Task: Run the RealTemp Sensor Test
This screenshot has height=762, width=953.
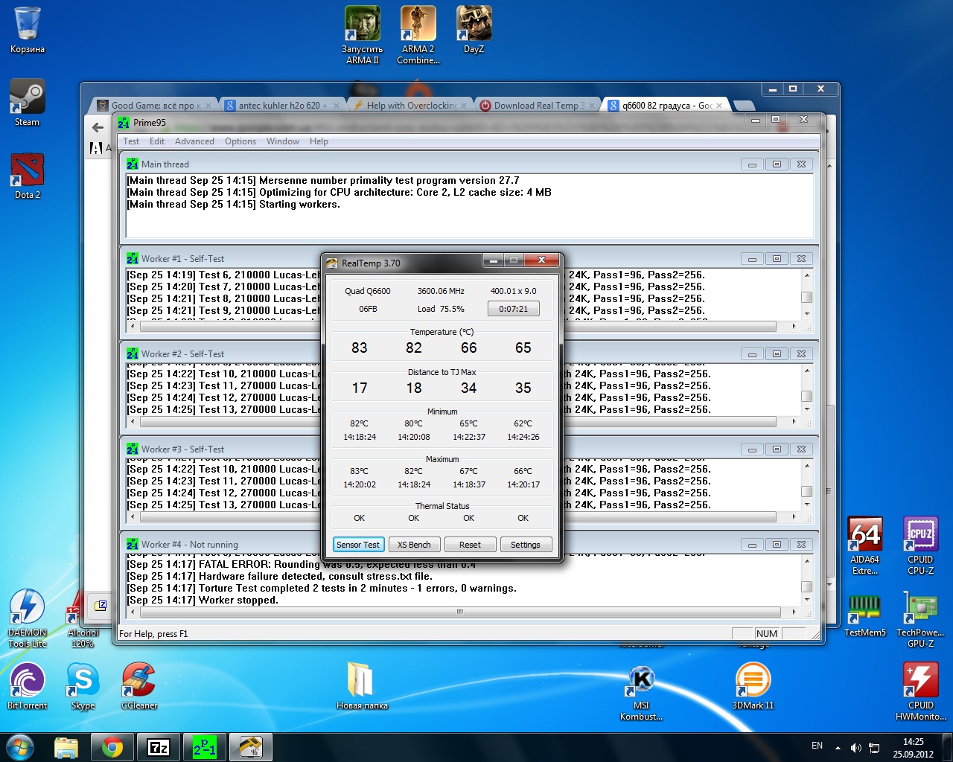Action: point(358,545)
